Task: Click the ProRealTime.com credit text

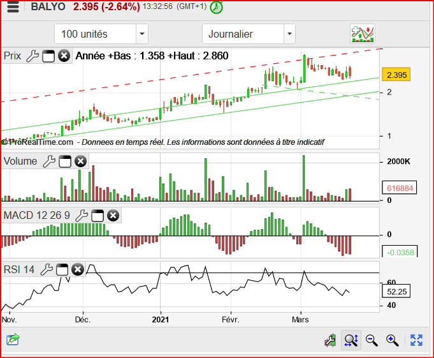Action: (x=38, y=142)
